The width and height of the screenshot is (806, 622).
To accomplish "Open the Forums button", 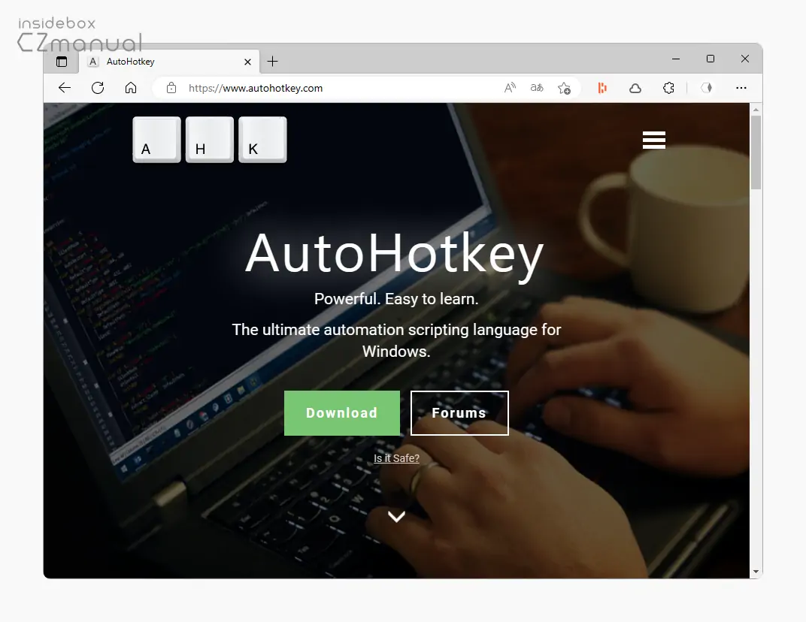I will (459, 413).
